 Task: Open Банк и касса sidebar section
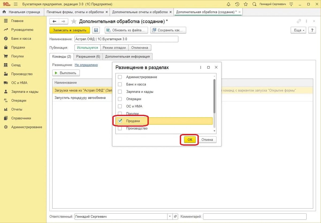point(21,39)
